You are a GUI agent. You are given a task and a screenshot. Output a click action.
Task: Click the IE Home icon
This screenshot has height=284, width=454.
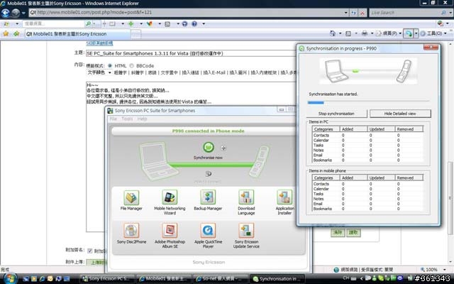click(x=333, y=33)
